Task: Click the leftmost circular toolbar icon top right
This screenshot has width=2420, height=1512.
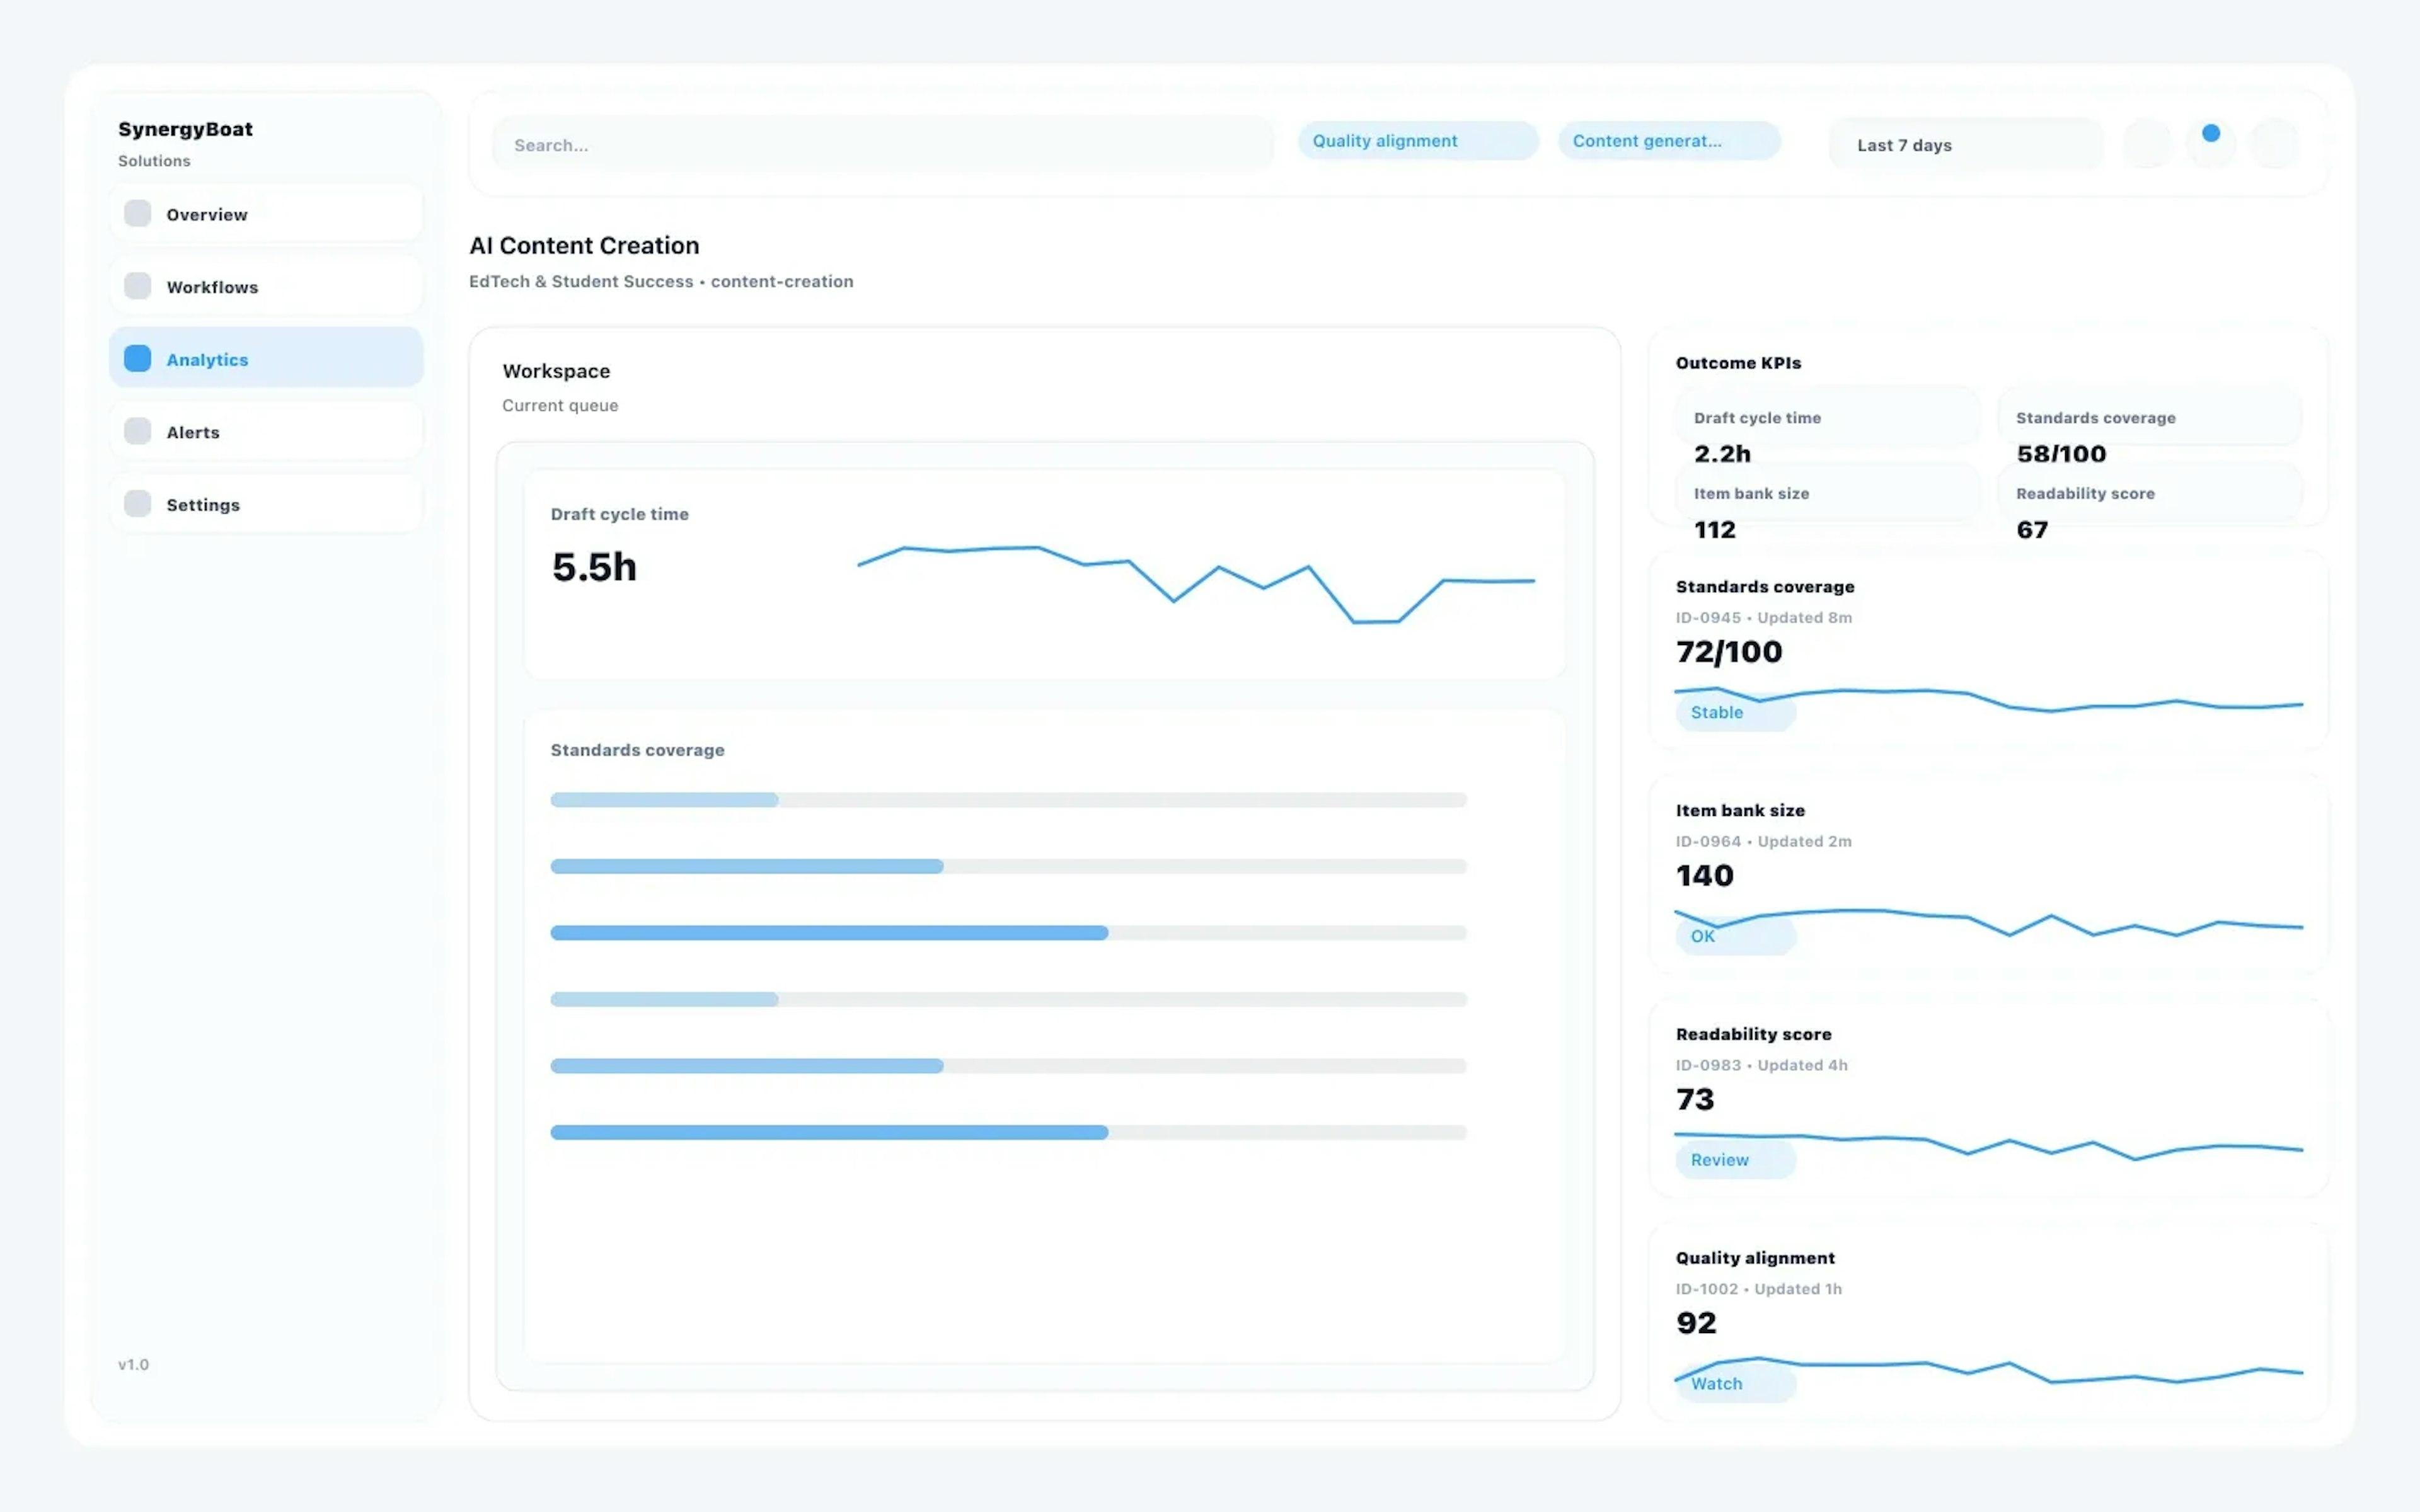Action: click(x=2148, y=144)
